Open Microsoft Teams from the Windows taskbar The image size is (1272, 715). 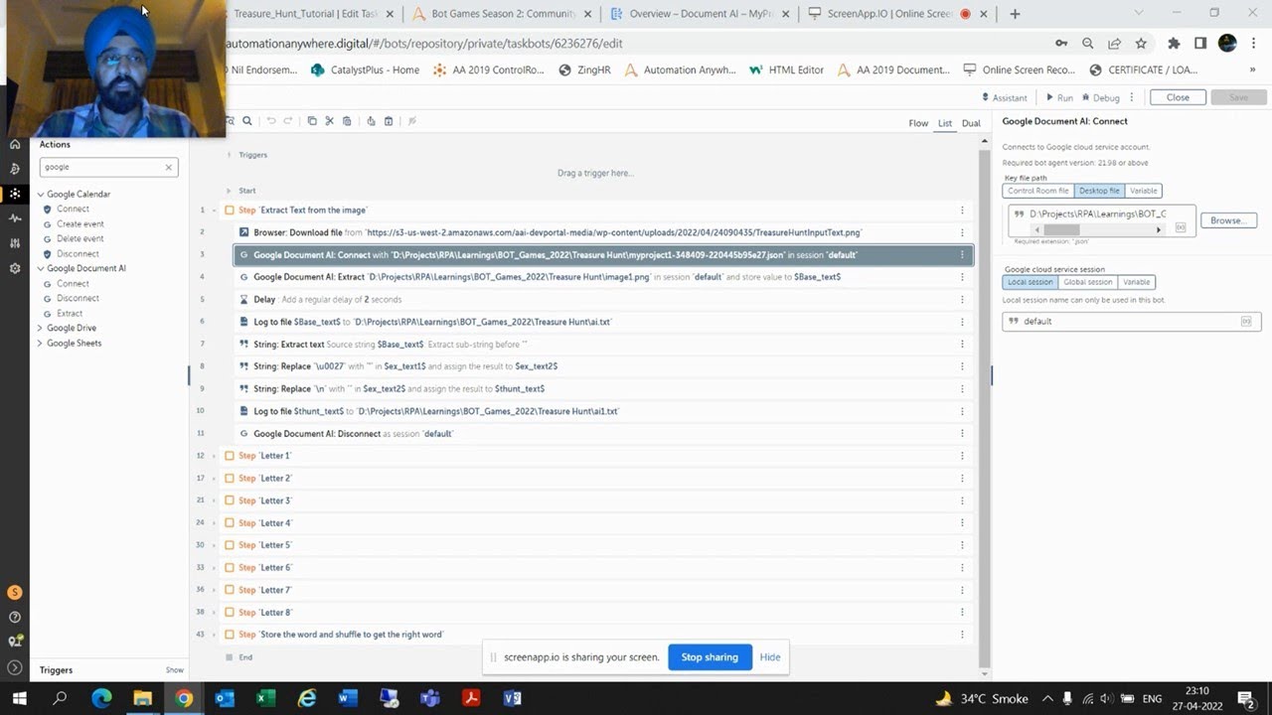(429, 698)
